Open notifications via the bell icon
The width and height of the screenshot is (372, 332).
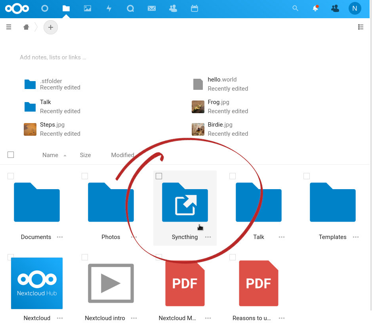[315, 8]
